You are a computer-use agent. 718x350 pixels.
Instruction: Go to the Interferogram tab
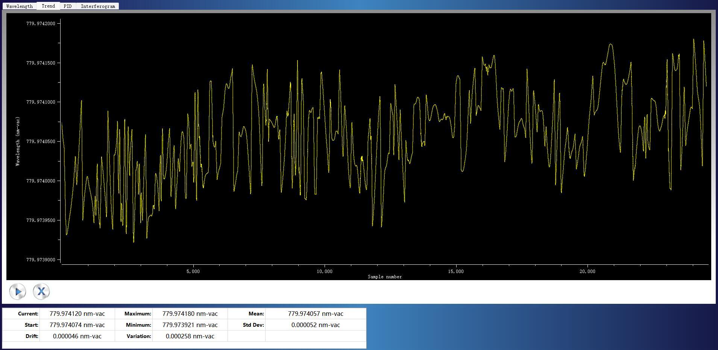pyautogui.click(x=98, y=6)
